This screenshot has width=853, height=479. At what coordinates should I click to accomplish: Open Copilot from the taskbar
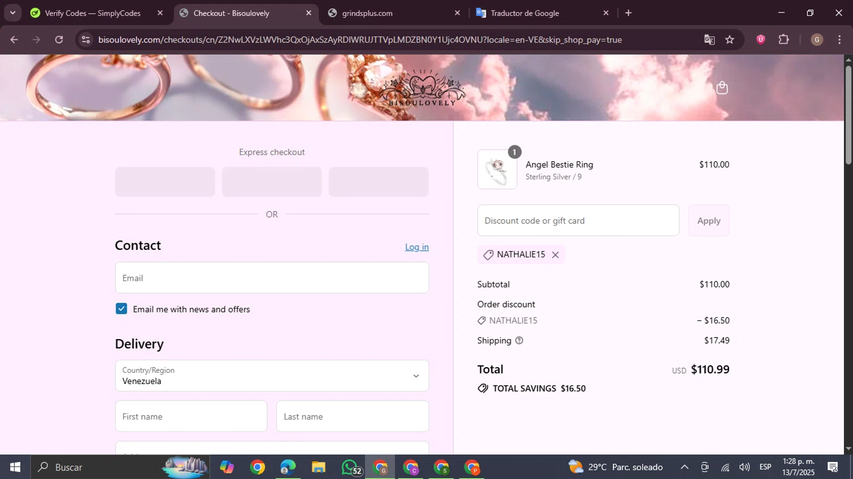227,467
